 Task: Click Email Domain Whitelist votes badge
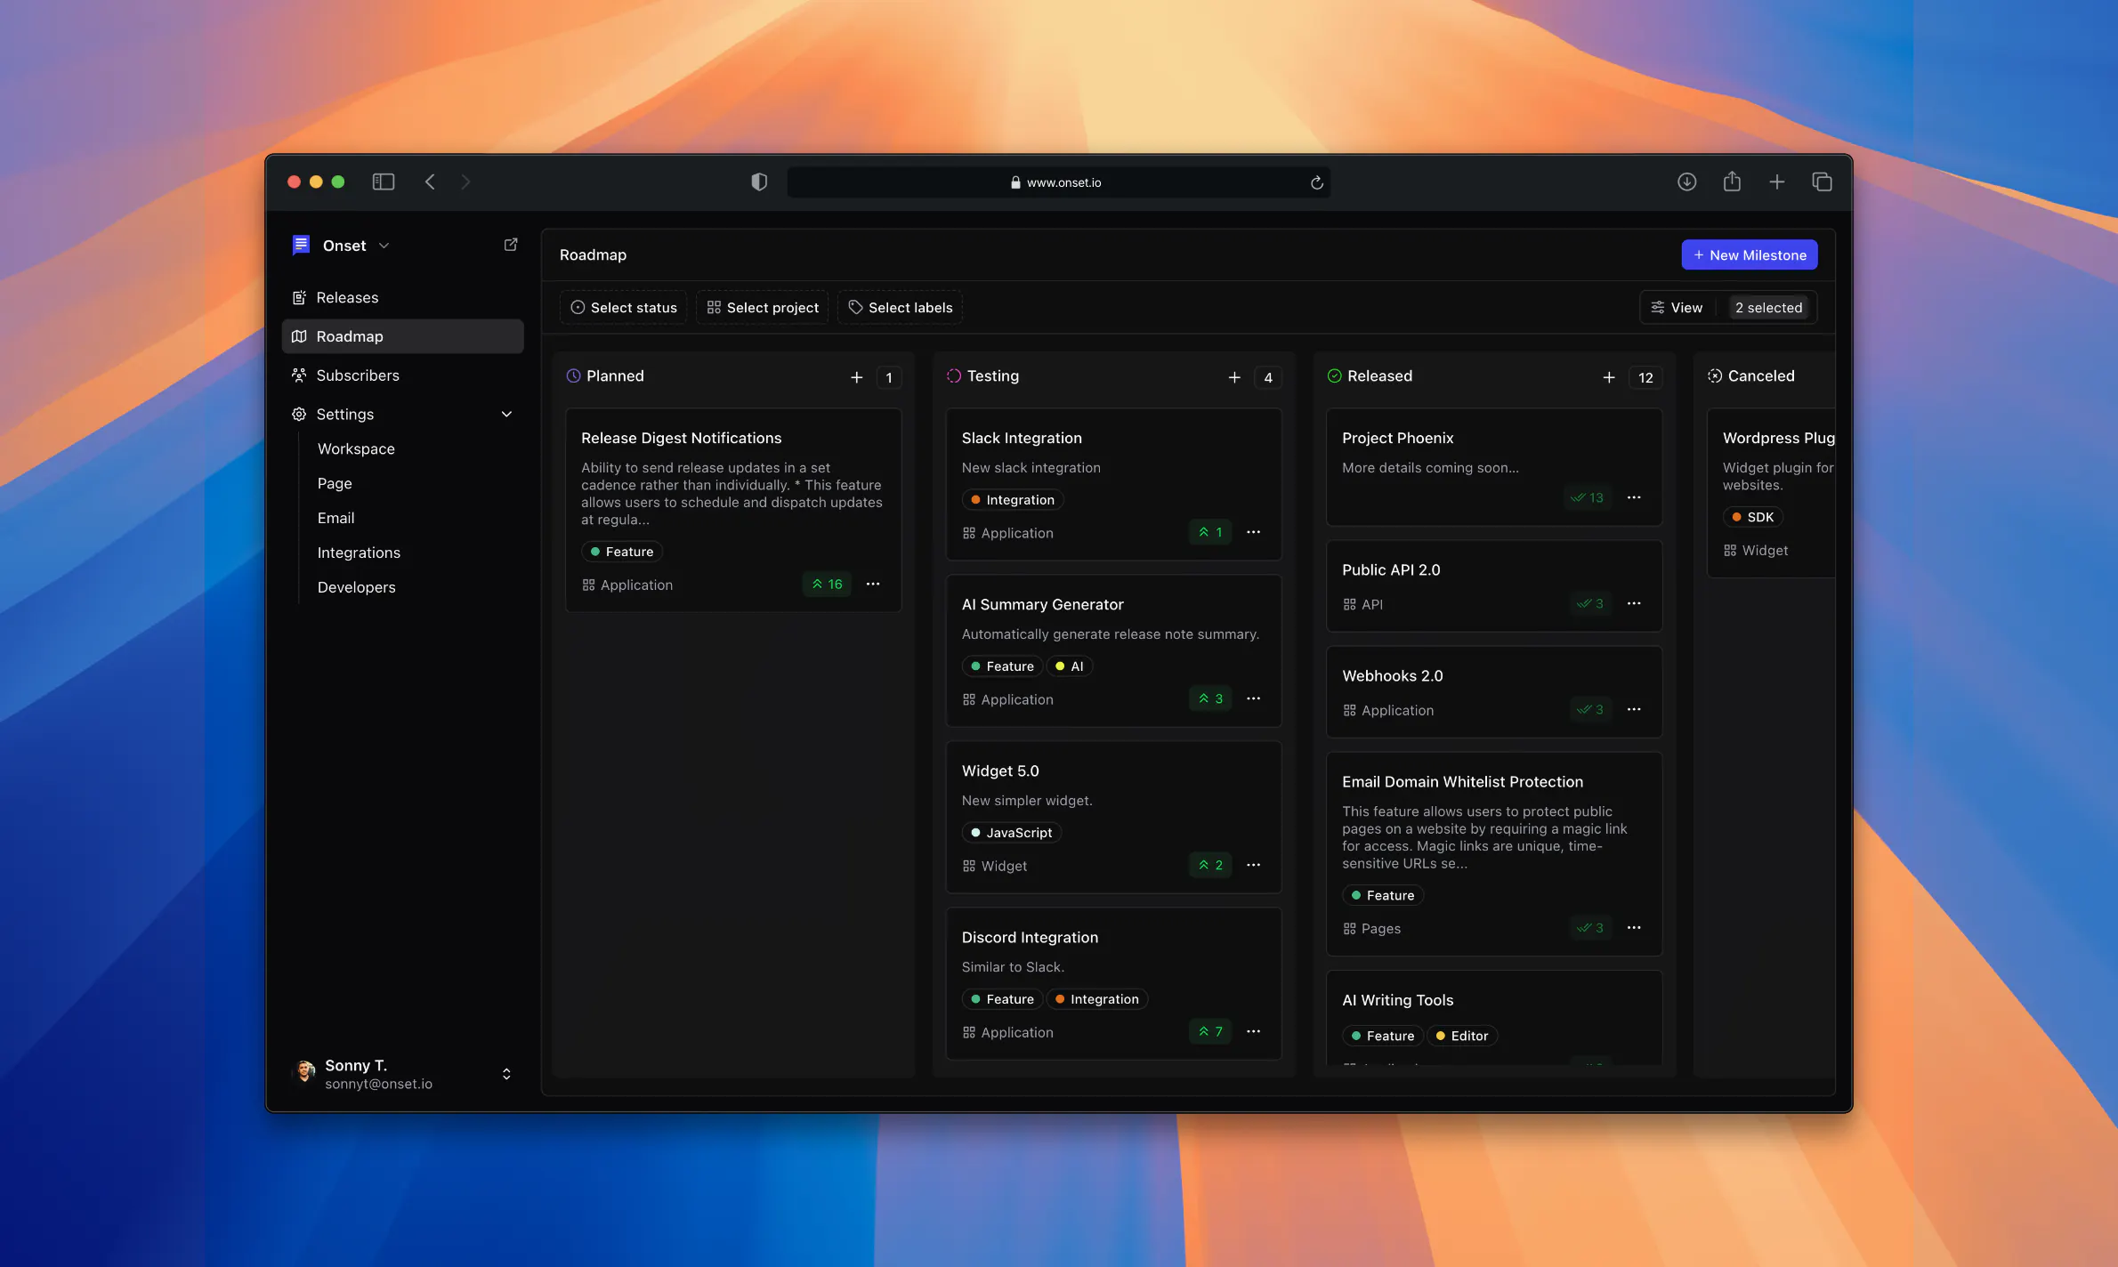(1590, 927)
